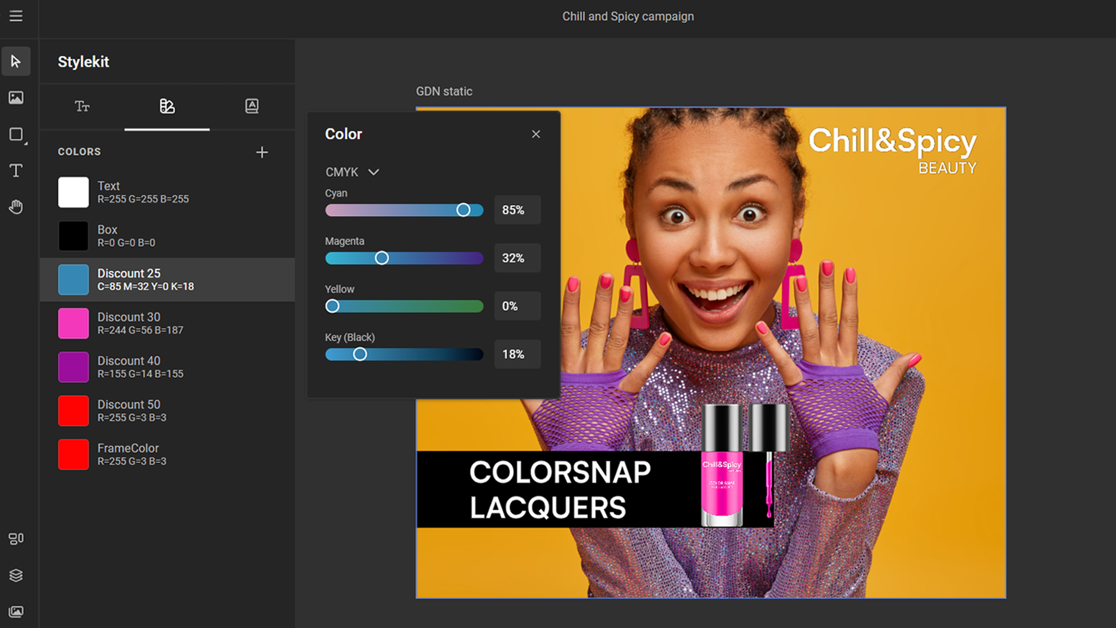Click the 'R=255 G=255 B=255' value text
The width and height of the screenshot is (1116, 628).
tap(143, 199)
